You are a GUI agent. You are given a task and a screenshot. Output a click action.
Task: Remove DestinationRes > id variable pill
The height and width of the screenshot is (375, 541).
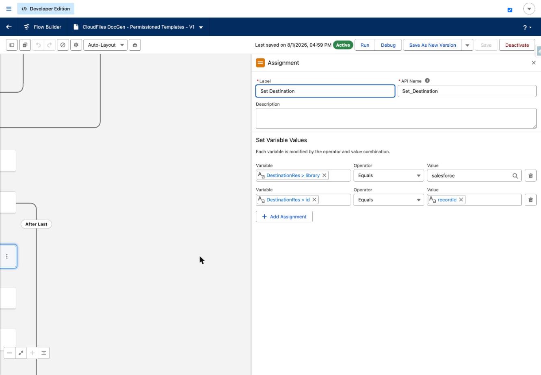[314, 199]
